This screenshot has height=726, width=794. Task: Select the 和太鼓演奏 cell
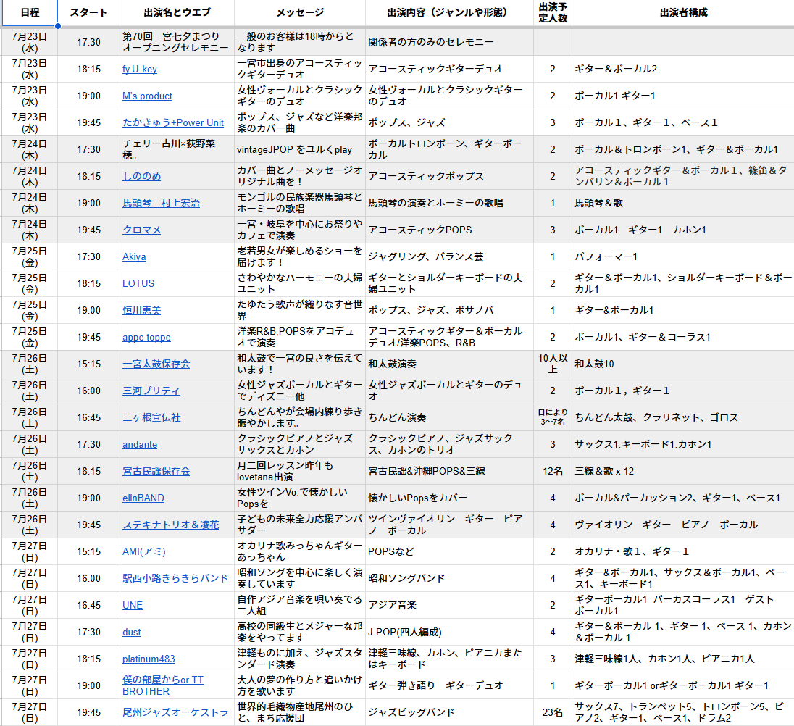(449, 364)
